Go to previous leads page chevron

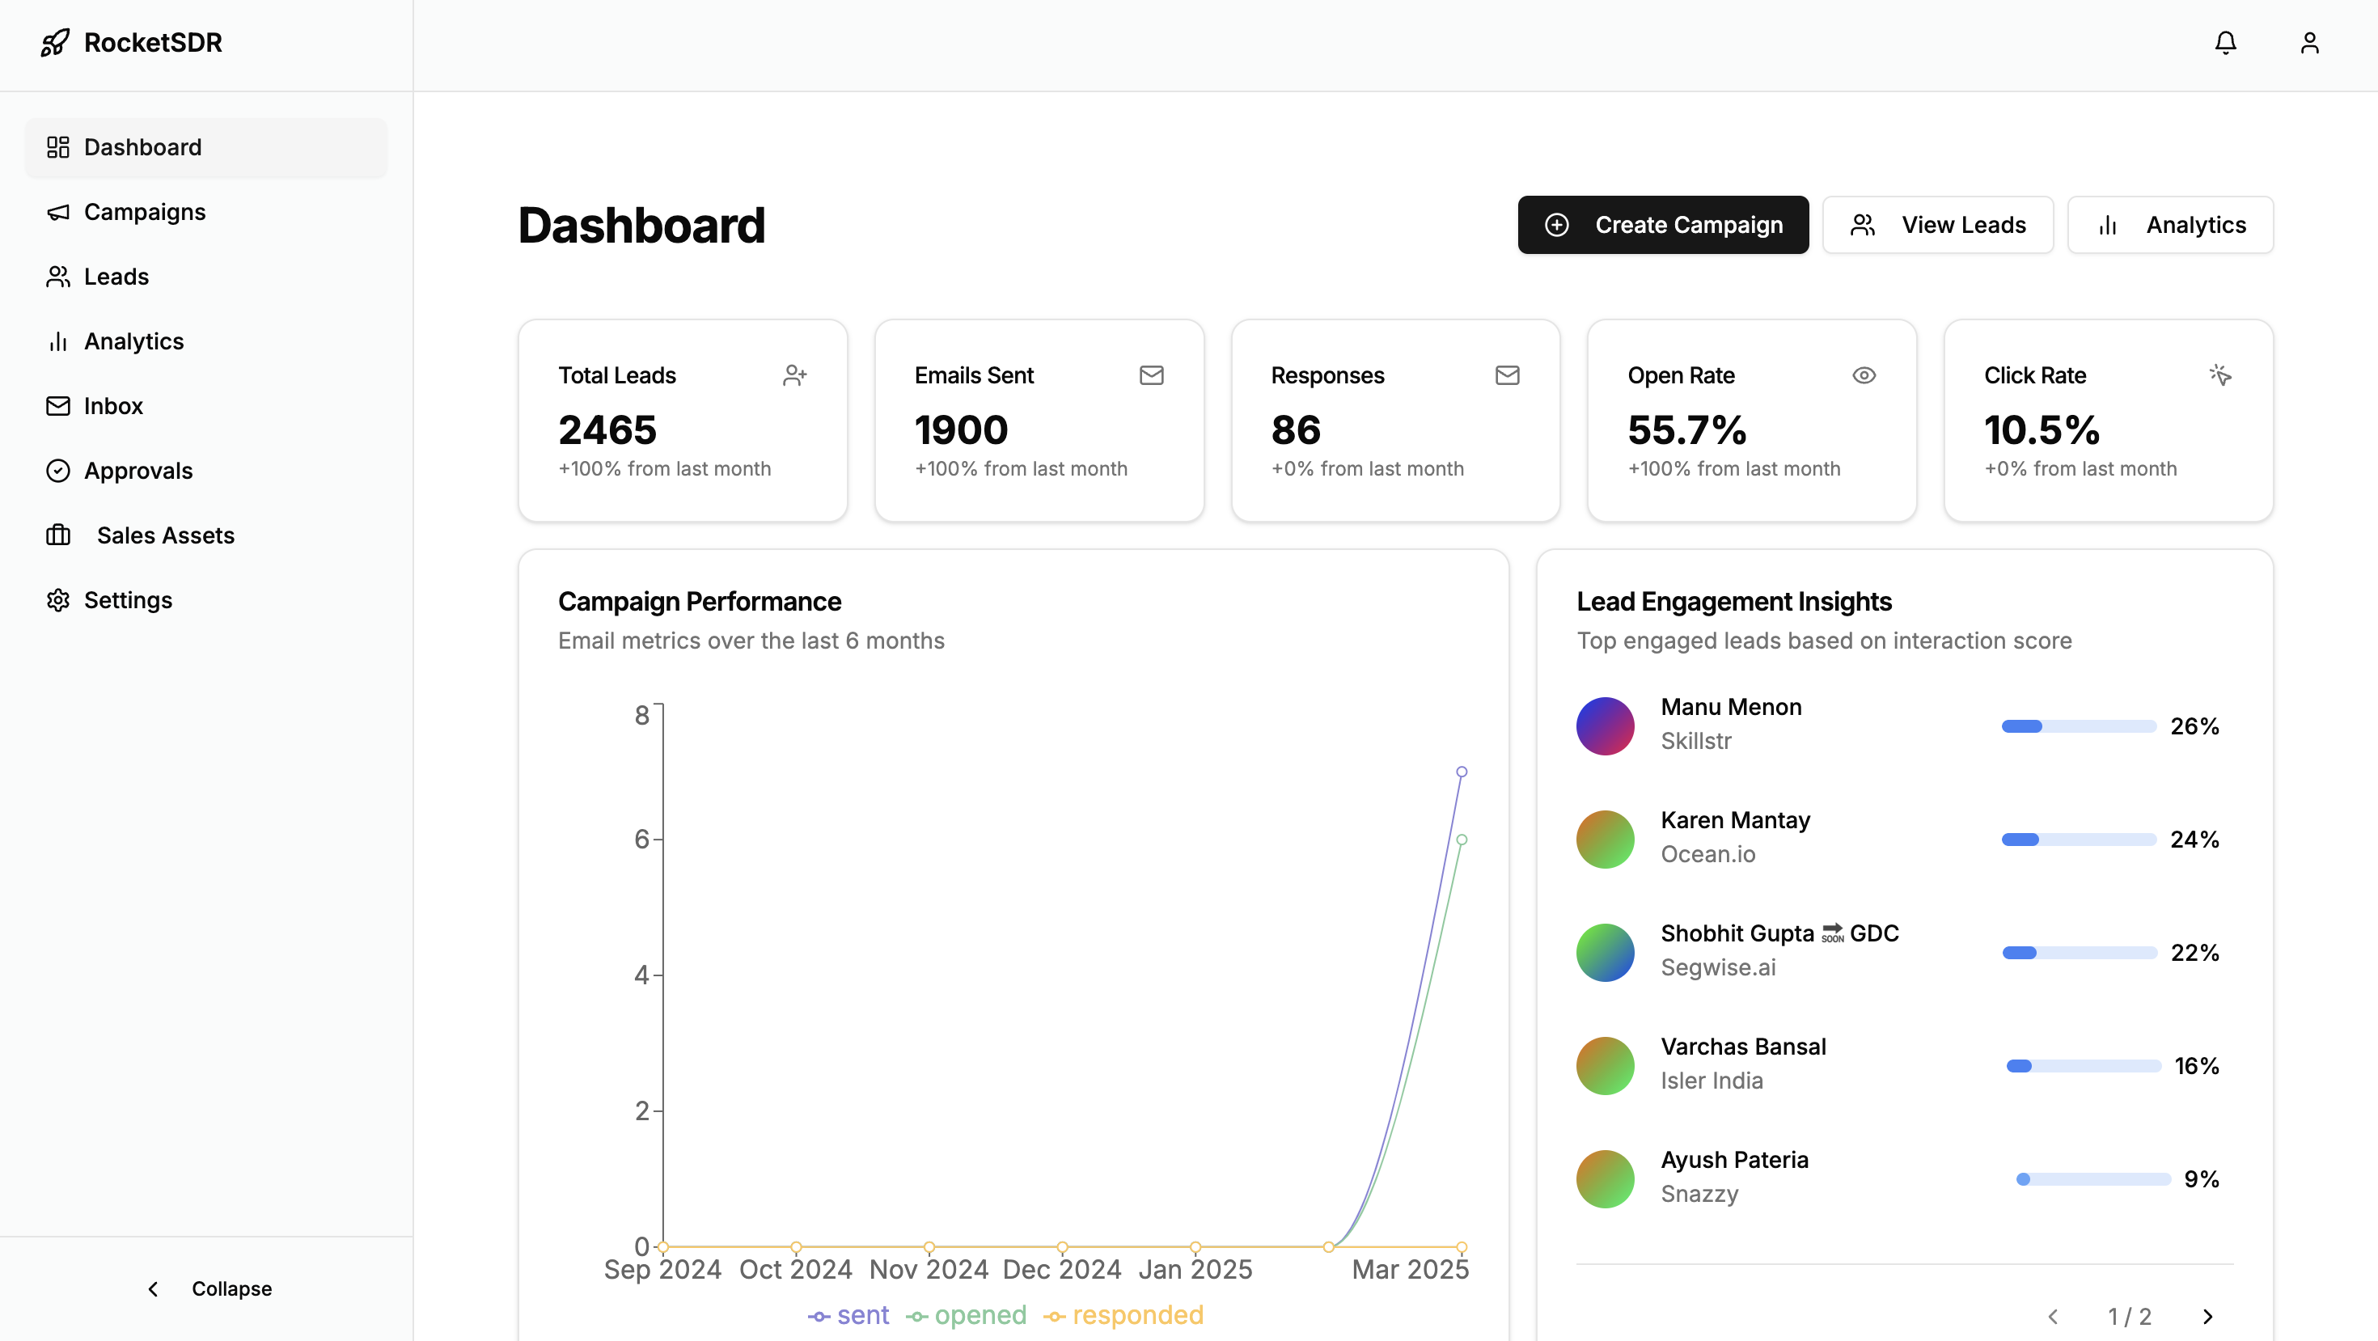[2054, 1317]
